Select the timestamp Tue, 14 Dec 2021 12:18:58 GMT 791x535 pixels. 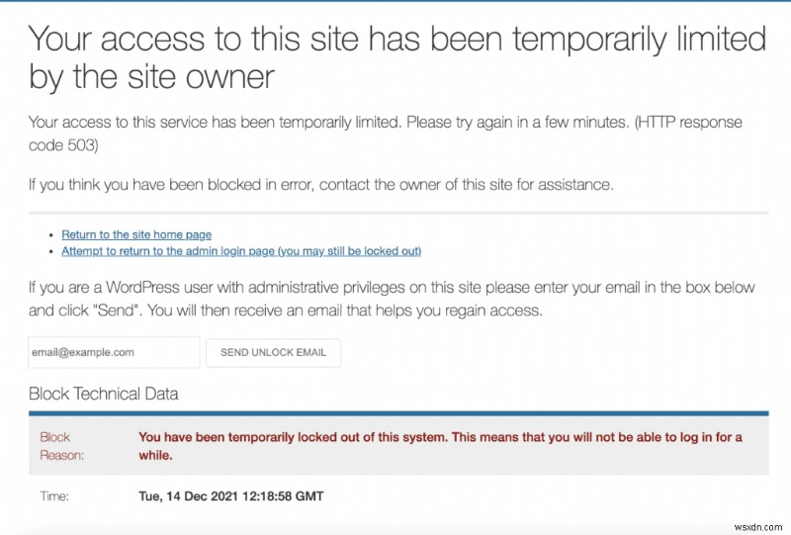tap(230, 495)
